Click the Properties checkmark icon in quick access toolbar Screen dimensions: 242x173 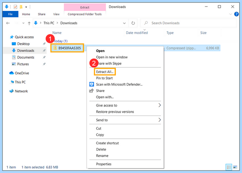[15, 7]
